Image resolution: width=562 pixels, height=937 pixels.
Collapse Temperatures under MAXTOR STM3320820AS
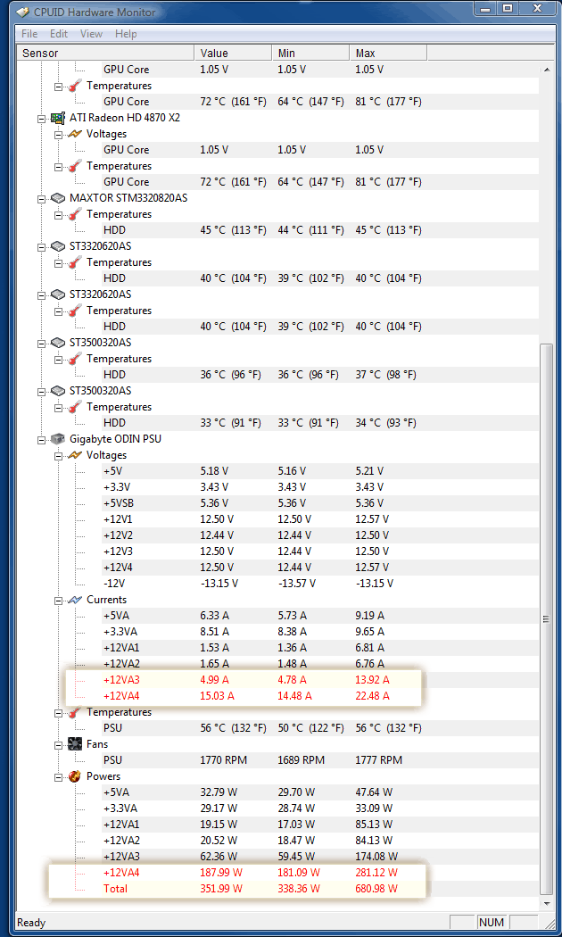[59, 214]
